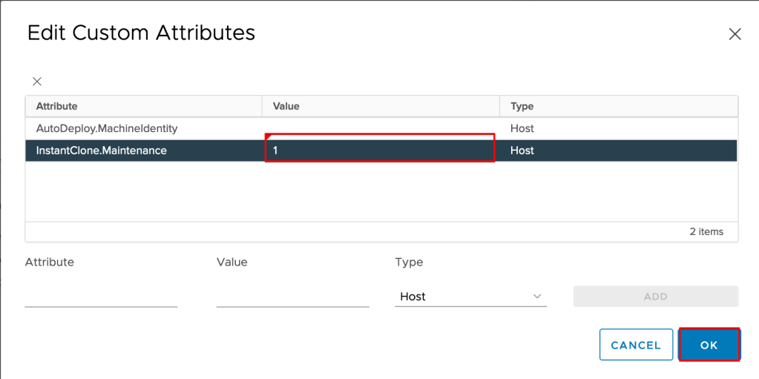Click the Edit Custom Attributes dialog title
Image resolution: width=759 pixels, height=379 pixels.
[141, 33]
